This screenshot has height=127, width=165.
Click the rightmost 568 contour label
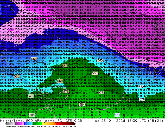tap(141, 87)
